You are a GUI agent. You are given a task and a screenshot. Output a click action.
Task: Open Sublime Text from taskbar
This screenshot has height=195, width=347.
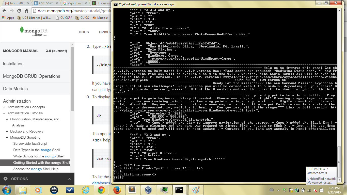(x=132, y=190)
